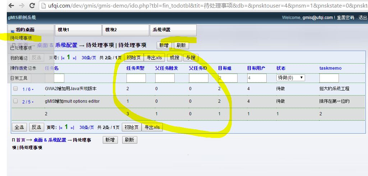Focus the 父任务触发 filter input

[165, 78]
